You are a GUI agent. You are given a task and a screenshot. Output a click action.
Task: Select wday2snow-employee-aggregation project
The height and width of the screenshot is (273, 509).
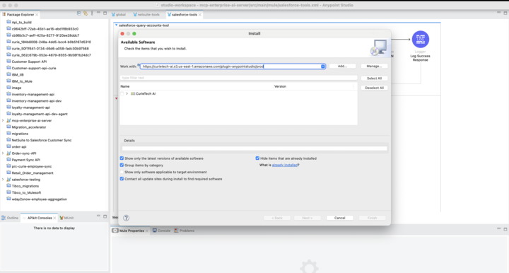pos(40,199)
